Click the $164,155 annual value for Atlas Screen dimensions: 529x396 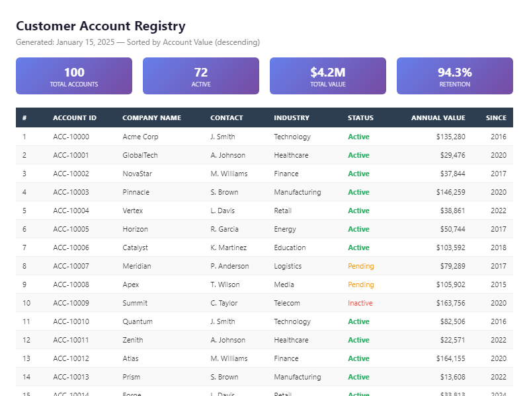click(450, 358)
